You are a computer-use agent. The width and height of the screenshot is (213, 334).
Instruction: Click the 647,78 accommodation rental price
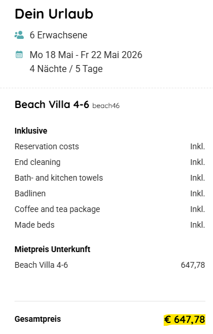point(193,265)
